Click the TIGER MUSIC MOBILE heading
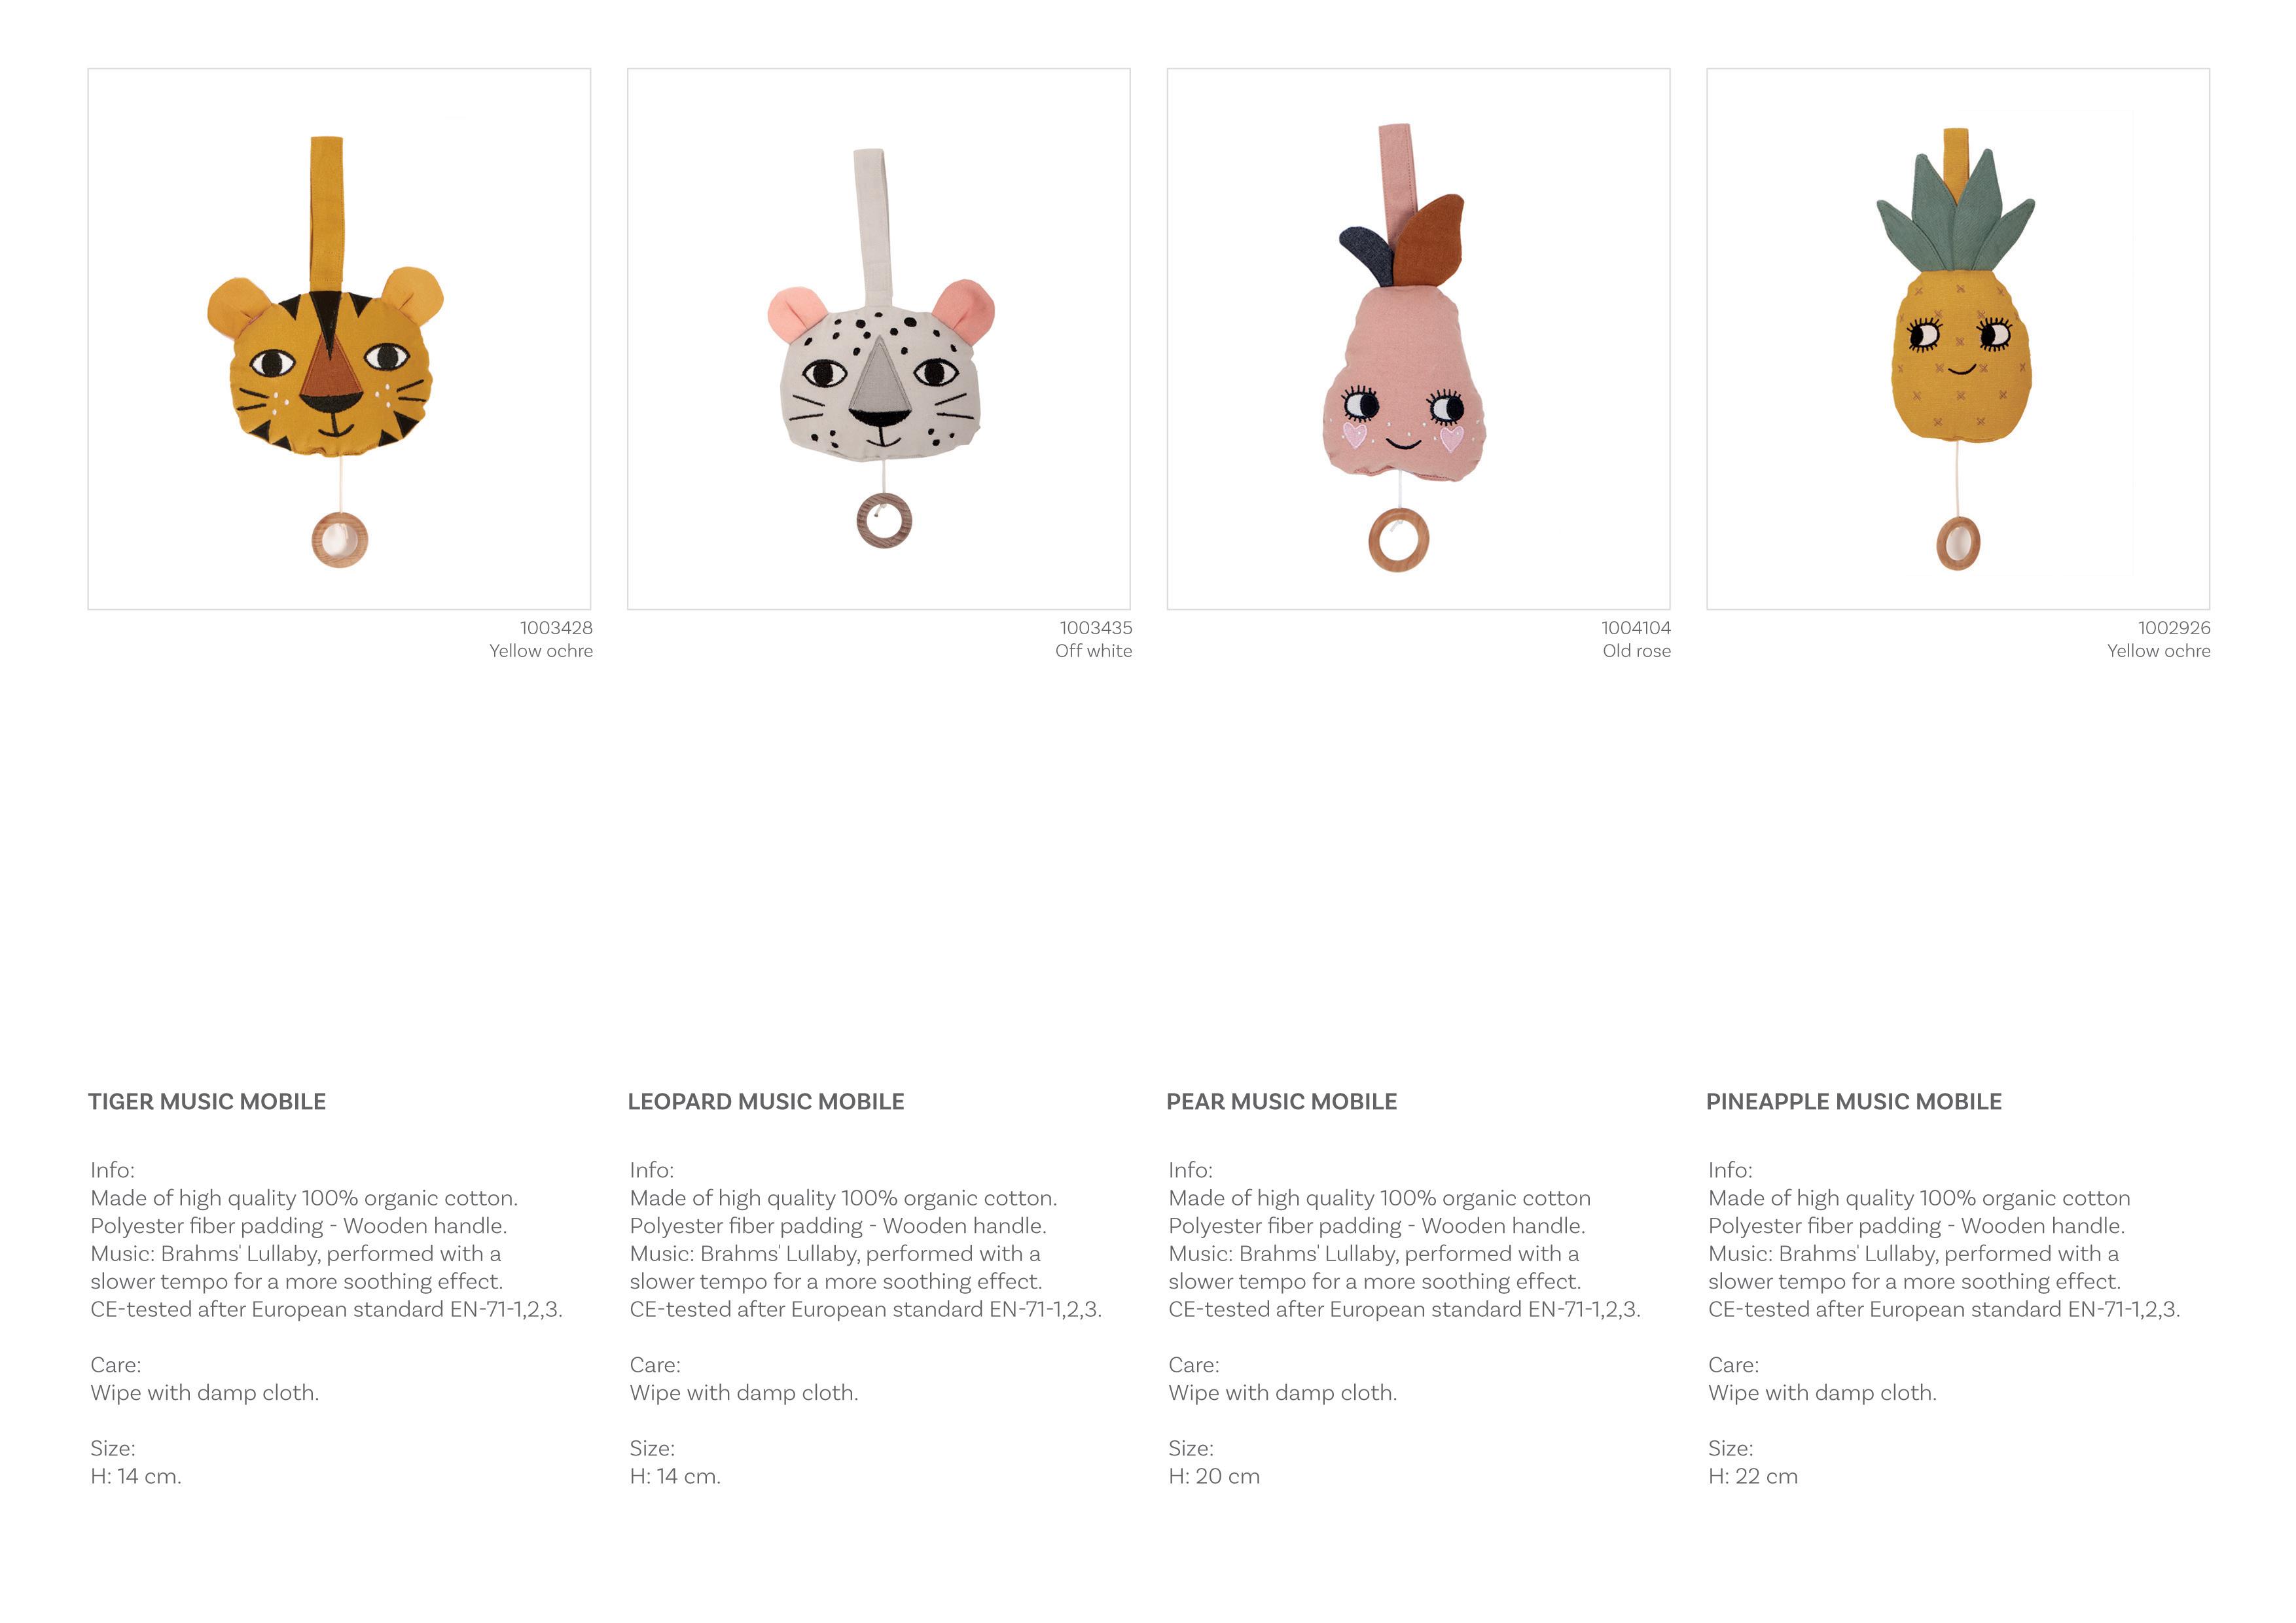Screen dimensions: 2296x1623 [x=207, y=1101]
